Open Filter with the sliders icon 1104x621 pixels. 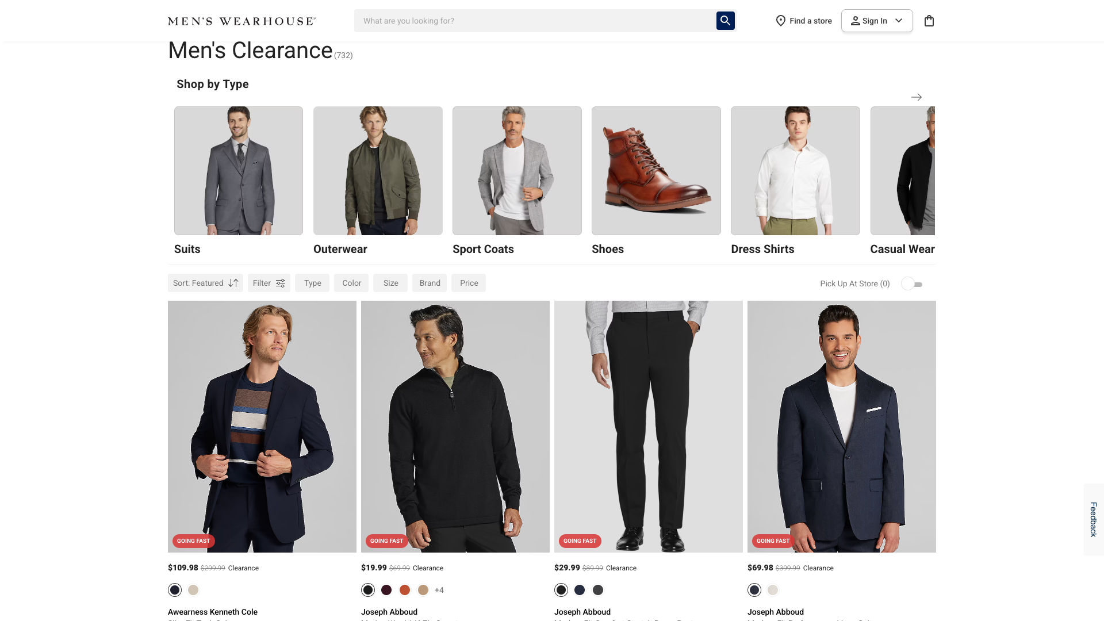tap(269, 283)
